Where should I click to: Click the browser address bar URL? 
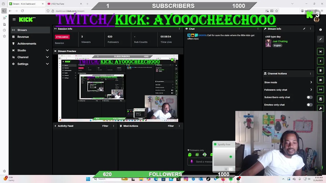pyautogui.click(x=70, y=11)
